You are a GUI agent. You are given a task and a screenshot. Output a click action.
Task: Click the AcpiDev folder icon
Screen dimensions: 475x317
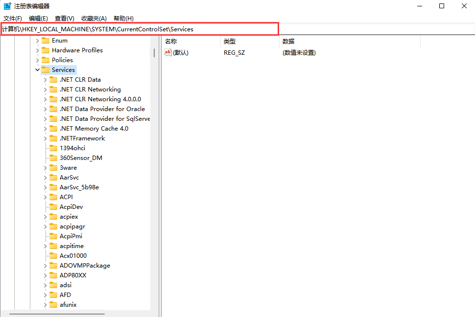tap(53, 207)
